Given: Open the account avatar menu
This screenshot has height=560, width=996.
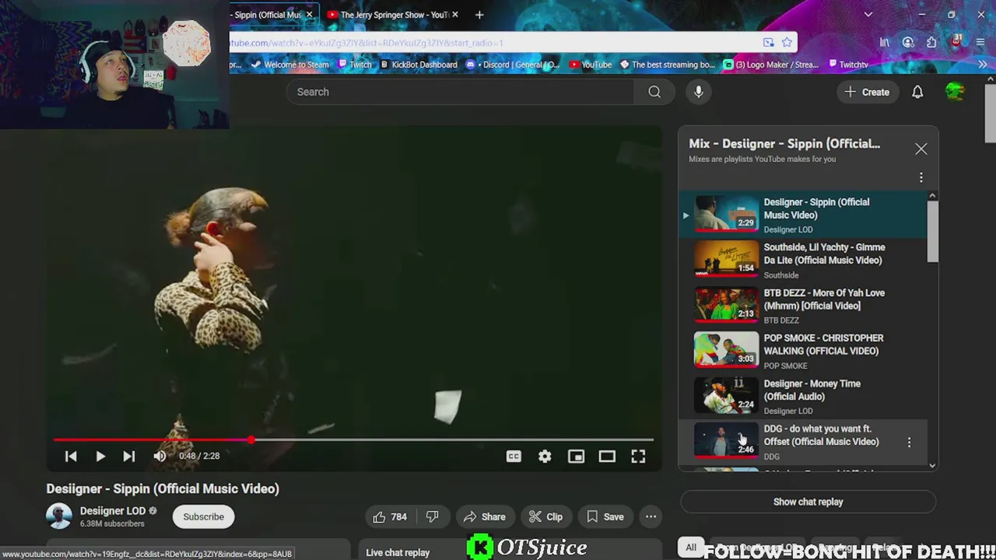Looking at the screenshot, I should 955,92.
